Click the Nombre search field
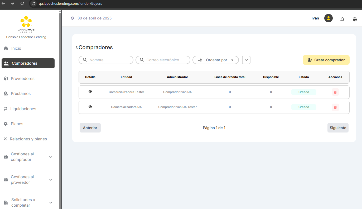362x209 pixels. tap(106, 60)
